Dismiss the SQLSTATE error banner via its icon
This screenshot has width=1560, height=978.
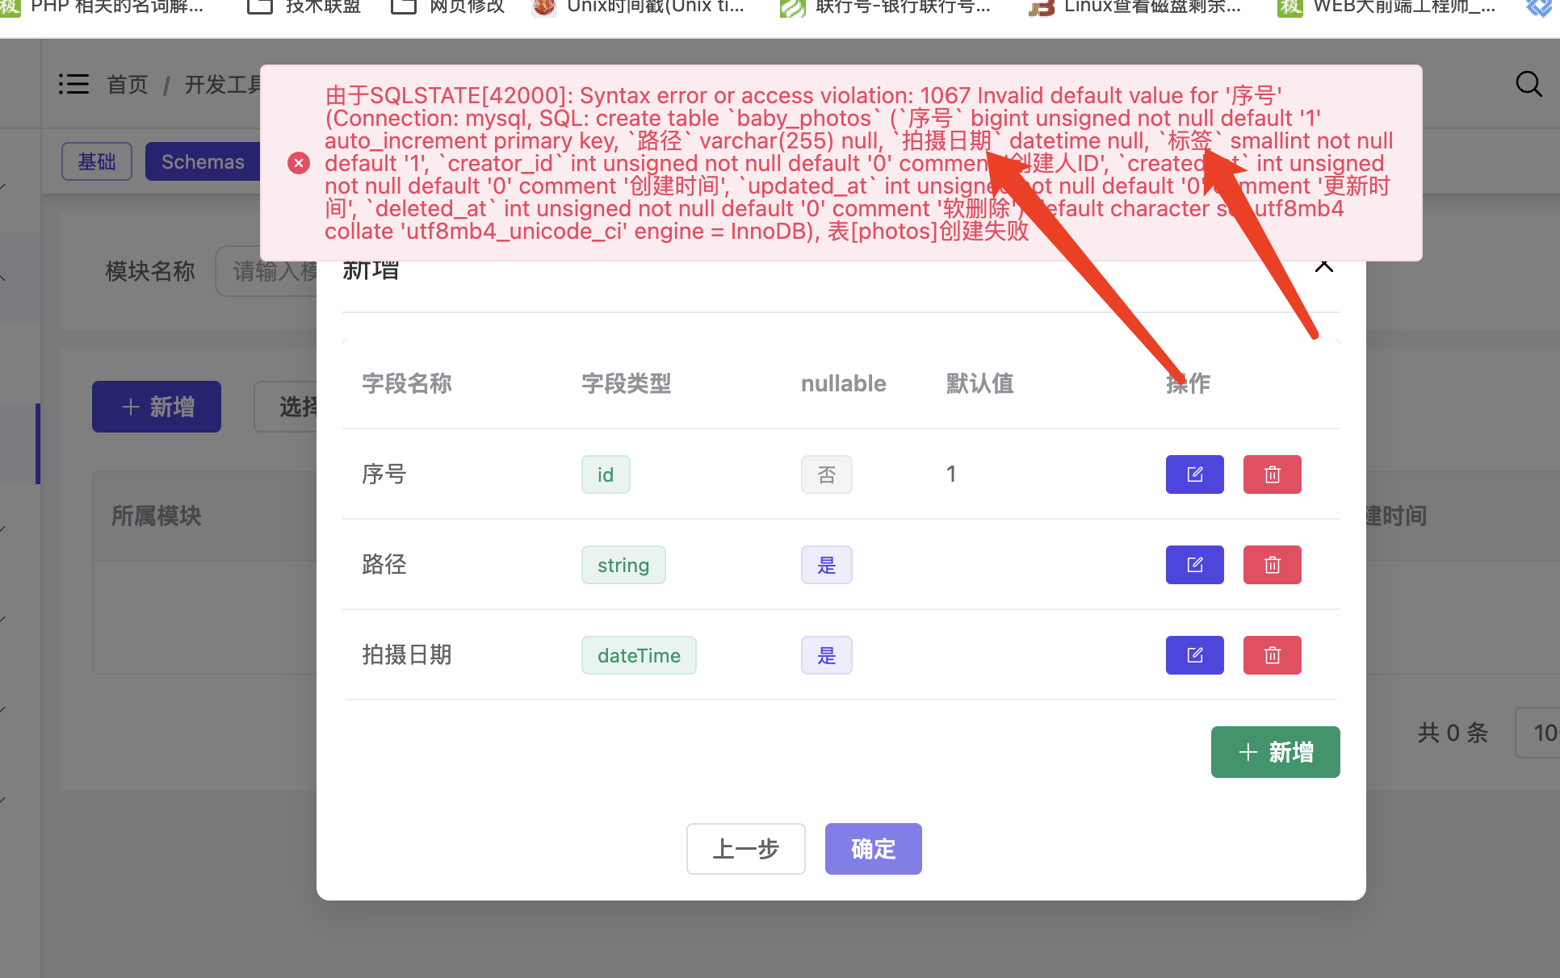[x=298, y=162]
